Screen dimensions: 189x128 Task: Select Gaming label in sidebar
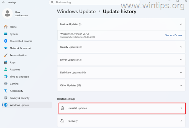tap(14, 84)
